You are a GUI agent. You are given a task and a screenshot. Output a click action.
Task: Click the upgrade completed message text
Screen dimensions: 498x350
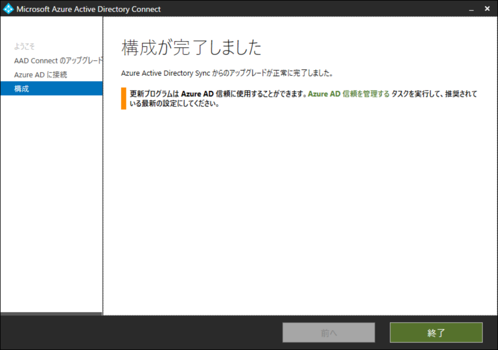[x=227, y=74]
